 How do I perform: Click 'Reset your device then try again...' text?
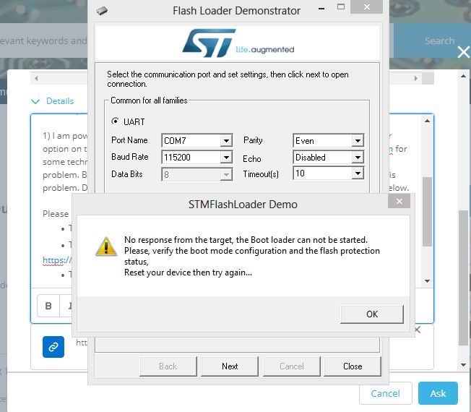pos(188,272)
